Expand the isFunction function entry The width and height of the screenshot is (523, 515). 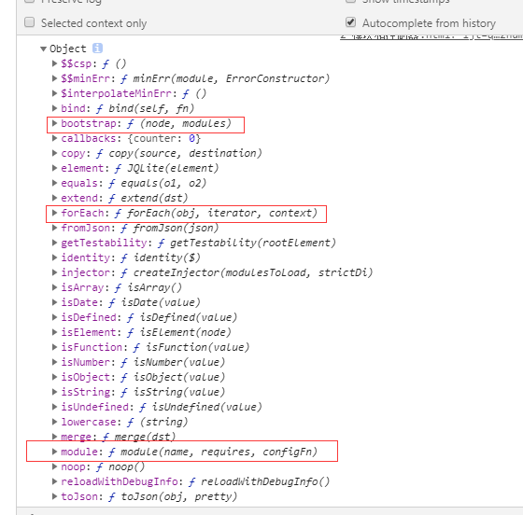(55, 347)
